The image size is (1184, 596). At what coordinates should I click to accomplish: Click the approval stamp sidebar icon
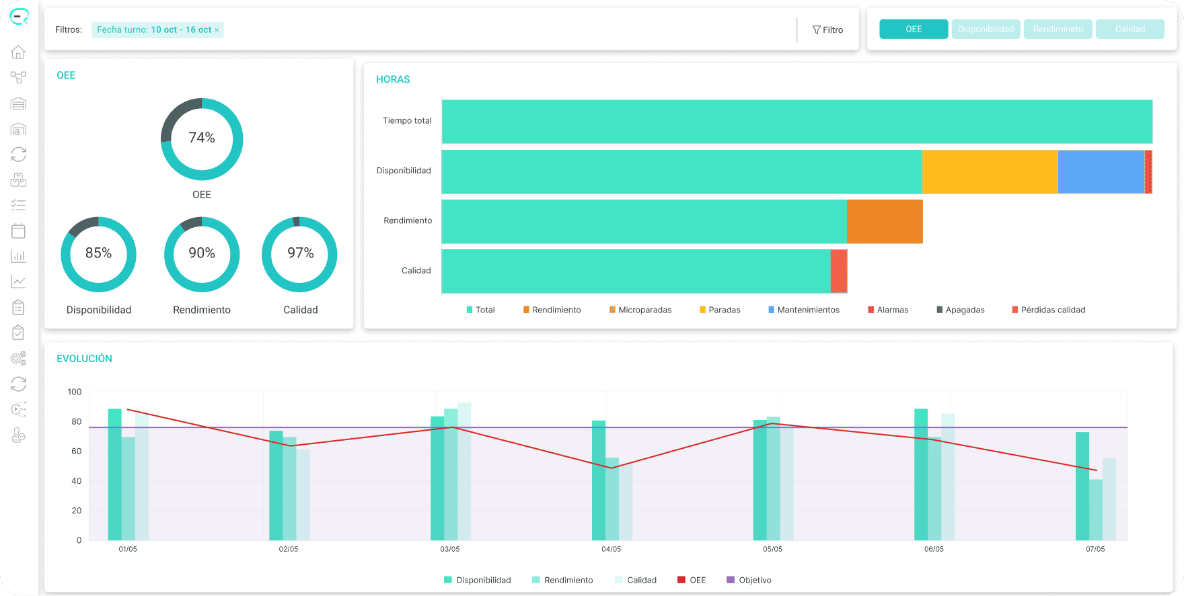(19, 435)
